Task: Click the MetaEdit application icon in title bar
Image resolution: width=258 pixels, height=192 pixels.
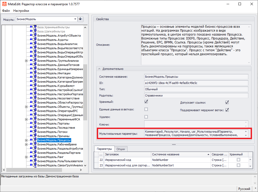Action: click(4, 4)
